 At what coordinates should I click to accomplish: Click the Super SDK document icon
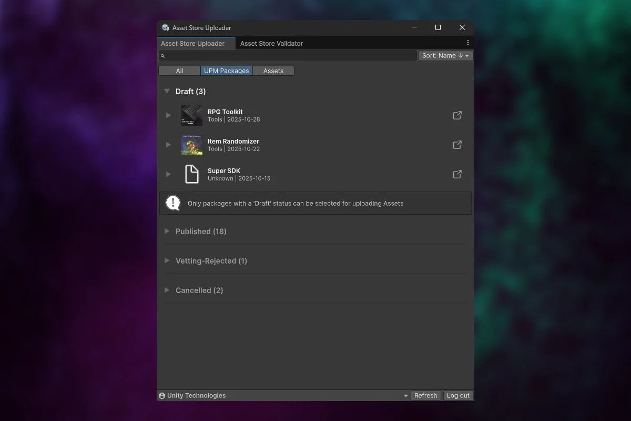coord(192,174)
